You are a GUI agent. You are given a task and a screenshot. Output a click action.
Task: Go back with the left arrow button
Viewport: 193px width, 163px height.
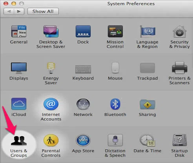pos(9,11)
